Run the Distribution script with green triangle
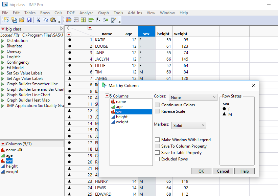This screenshot has height=196, width=278. (x=3, y=41)
